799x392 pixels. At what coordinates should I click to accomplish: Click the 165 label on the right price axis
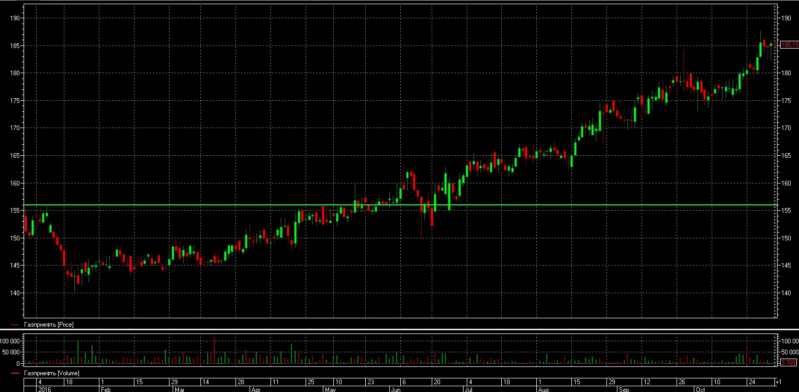tap(785, 156)
